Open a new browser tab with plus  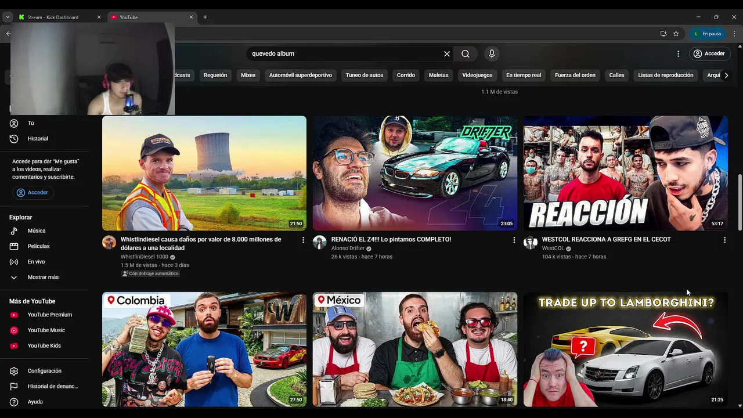tap(205, 17)
